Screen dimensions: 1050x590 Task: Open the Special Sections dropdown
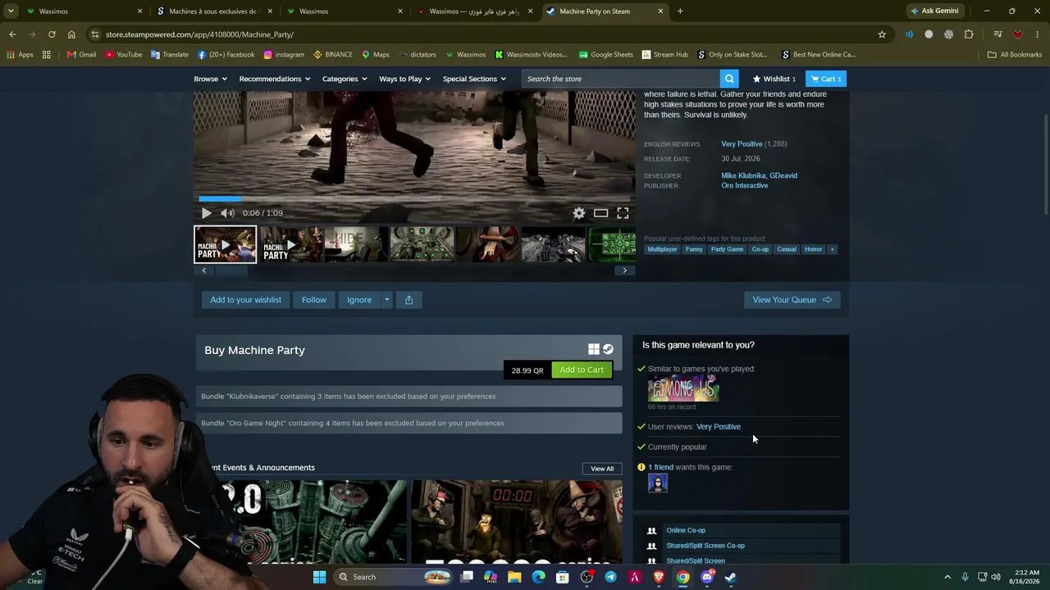(x=474, y=79)
